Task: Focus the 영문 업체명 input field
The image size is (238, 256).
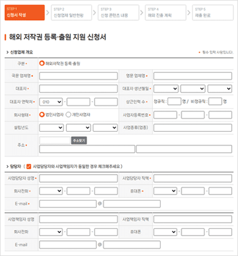Action: point(193,76)
